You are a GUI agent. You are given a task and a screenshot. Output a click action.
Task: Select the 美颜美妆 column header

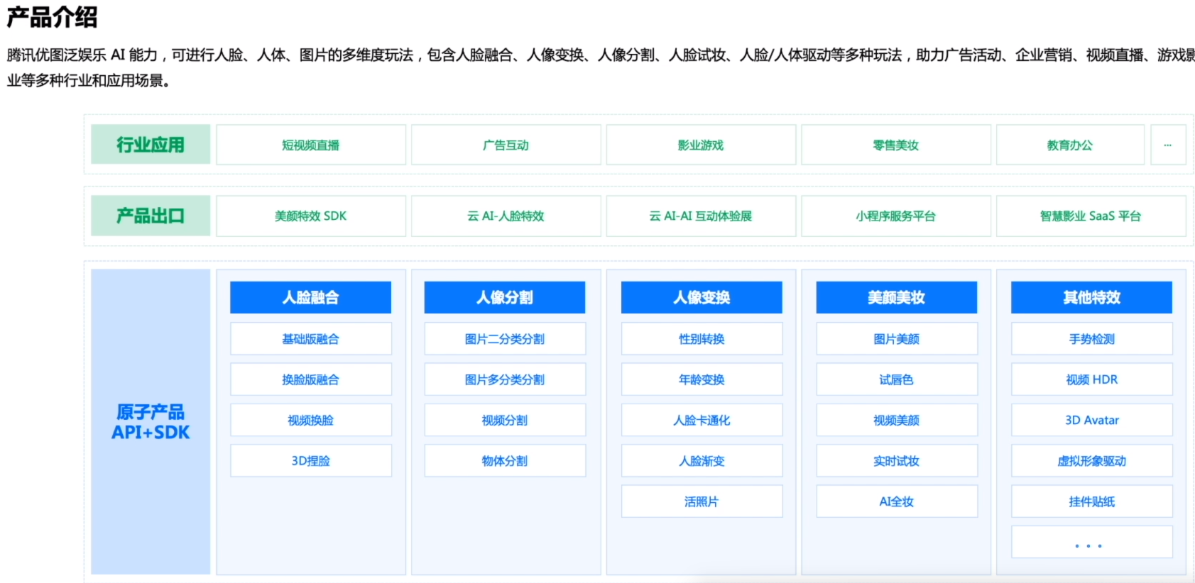point(897,297)
